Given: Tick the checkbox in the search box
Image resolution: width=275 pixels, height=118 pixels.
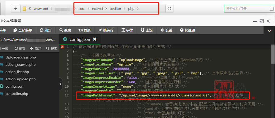Looking at the screenshot, I should (x=272, y=9).
